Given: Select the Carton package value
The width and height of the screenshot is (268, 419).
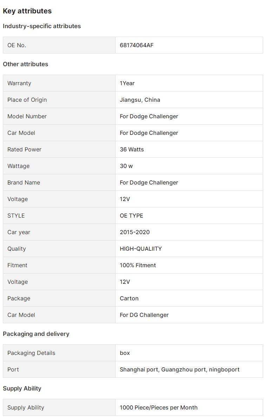Looking at the screenshot, I should point(129,298).
